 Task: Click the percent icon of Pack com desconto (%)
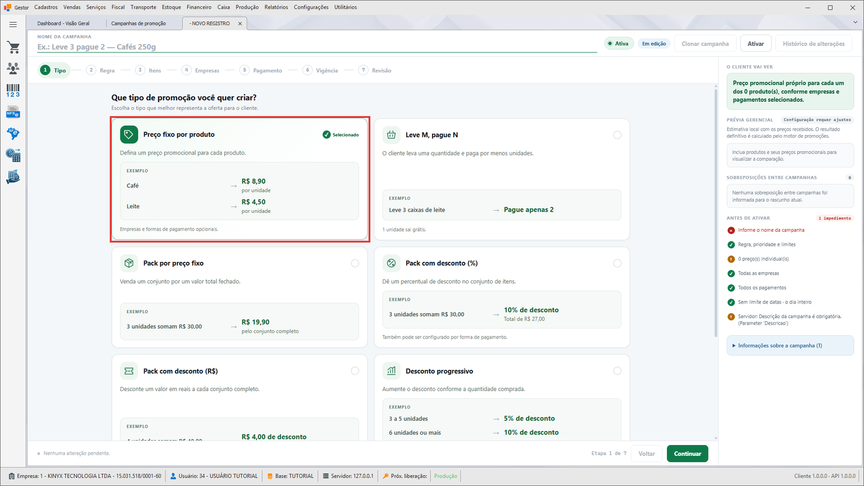(391, 263)
